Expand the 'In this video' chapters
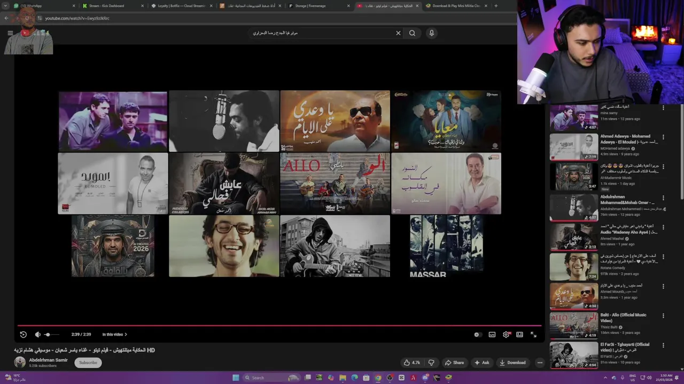 click(x=114, y=334)
